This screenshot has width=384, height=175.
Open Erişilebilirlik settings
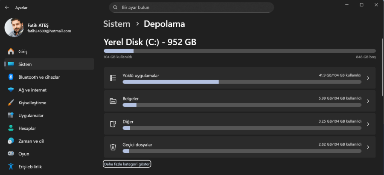30,166
